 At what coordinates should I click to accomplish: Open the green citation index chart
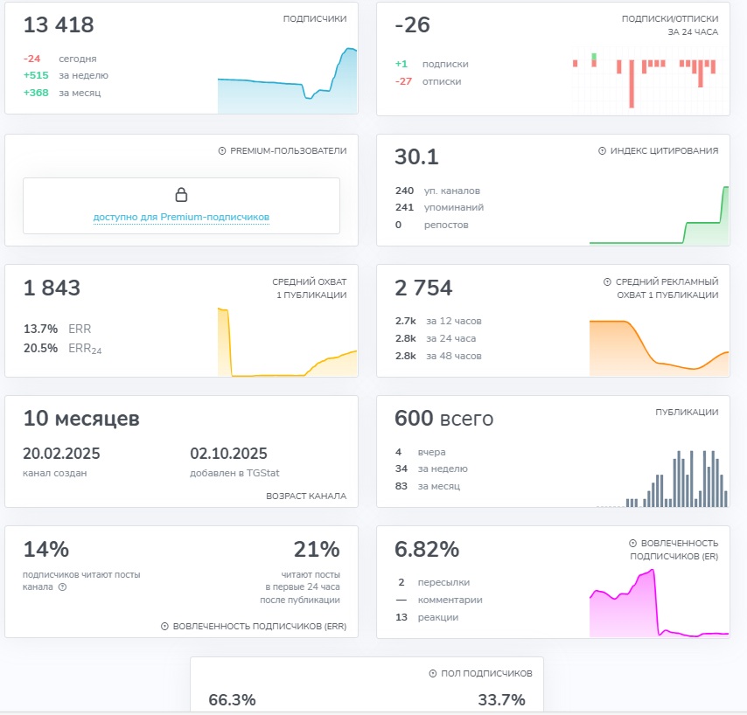coord(660,215)
